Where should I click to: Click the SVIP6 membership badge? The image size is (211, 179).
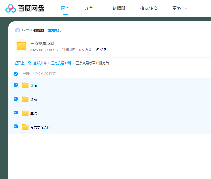[x=39, y=31]
